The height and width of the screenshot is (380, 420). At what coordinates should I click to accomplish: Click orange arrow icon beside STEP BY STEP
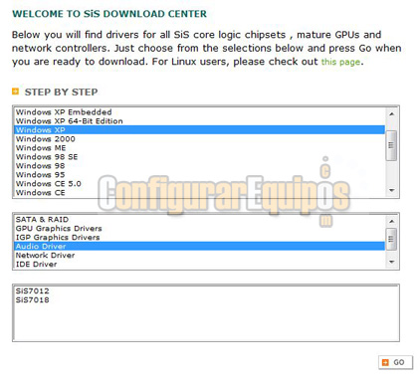tap(15, 92)
